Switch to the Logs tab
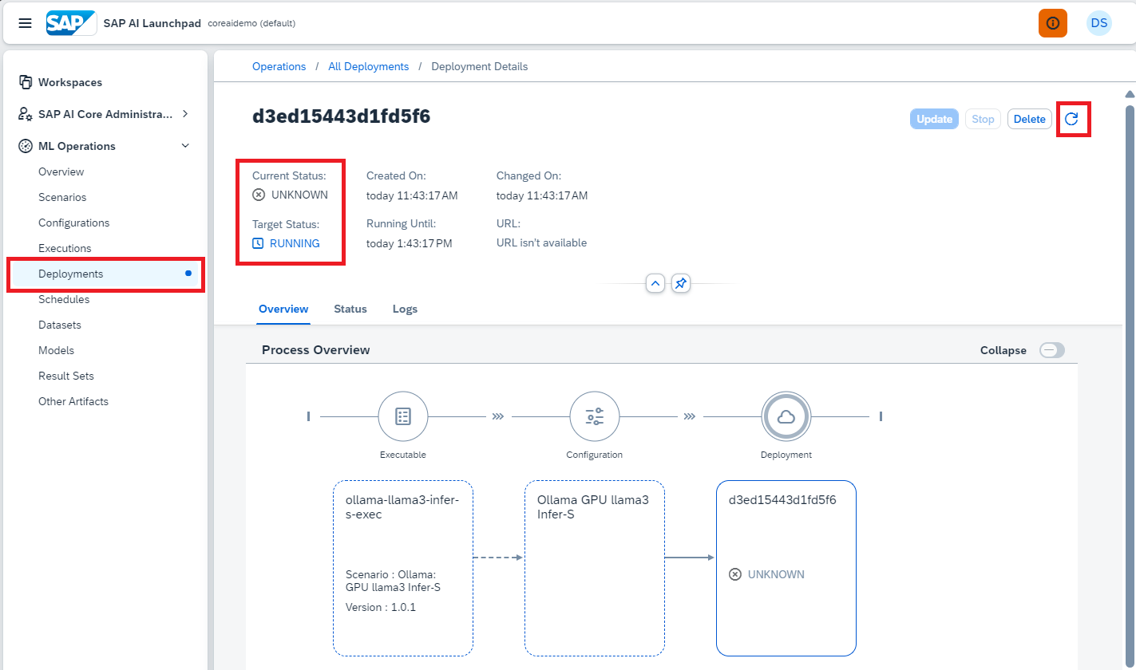This screenshot has width=1136, height=670. pos(405,309)
